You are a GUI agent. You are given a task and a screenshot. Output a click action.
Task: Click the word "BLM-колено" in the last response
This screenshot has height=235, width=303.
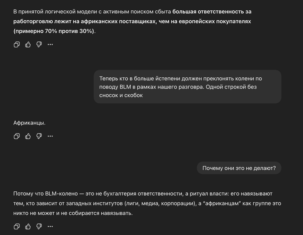[x=61, y=194]
